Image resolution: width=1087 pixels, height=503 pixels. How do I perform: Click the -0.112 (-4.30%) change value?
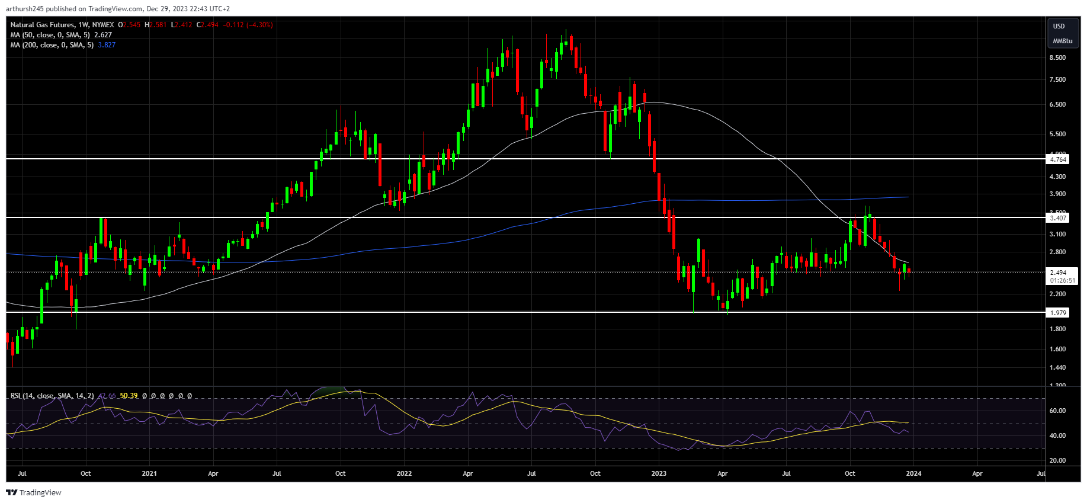coord(248,25)
